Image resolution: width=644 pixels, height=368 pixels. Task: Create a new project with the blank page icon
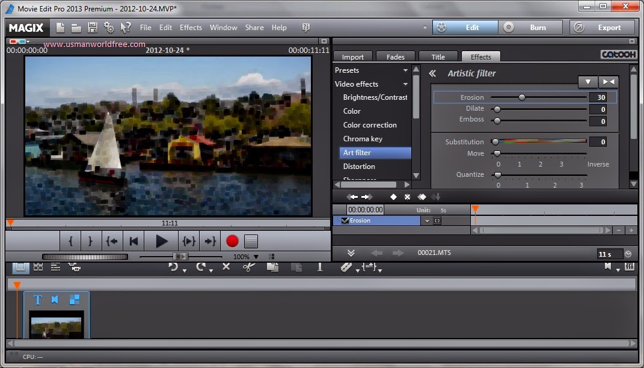60,28
